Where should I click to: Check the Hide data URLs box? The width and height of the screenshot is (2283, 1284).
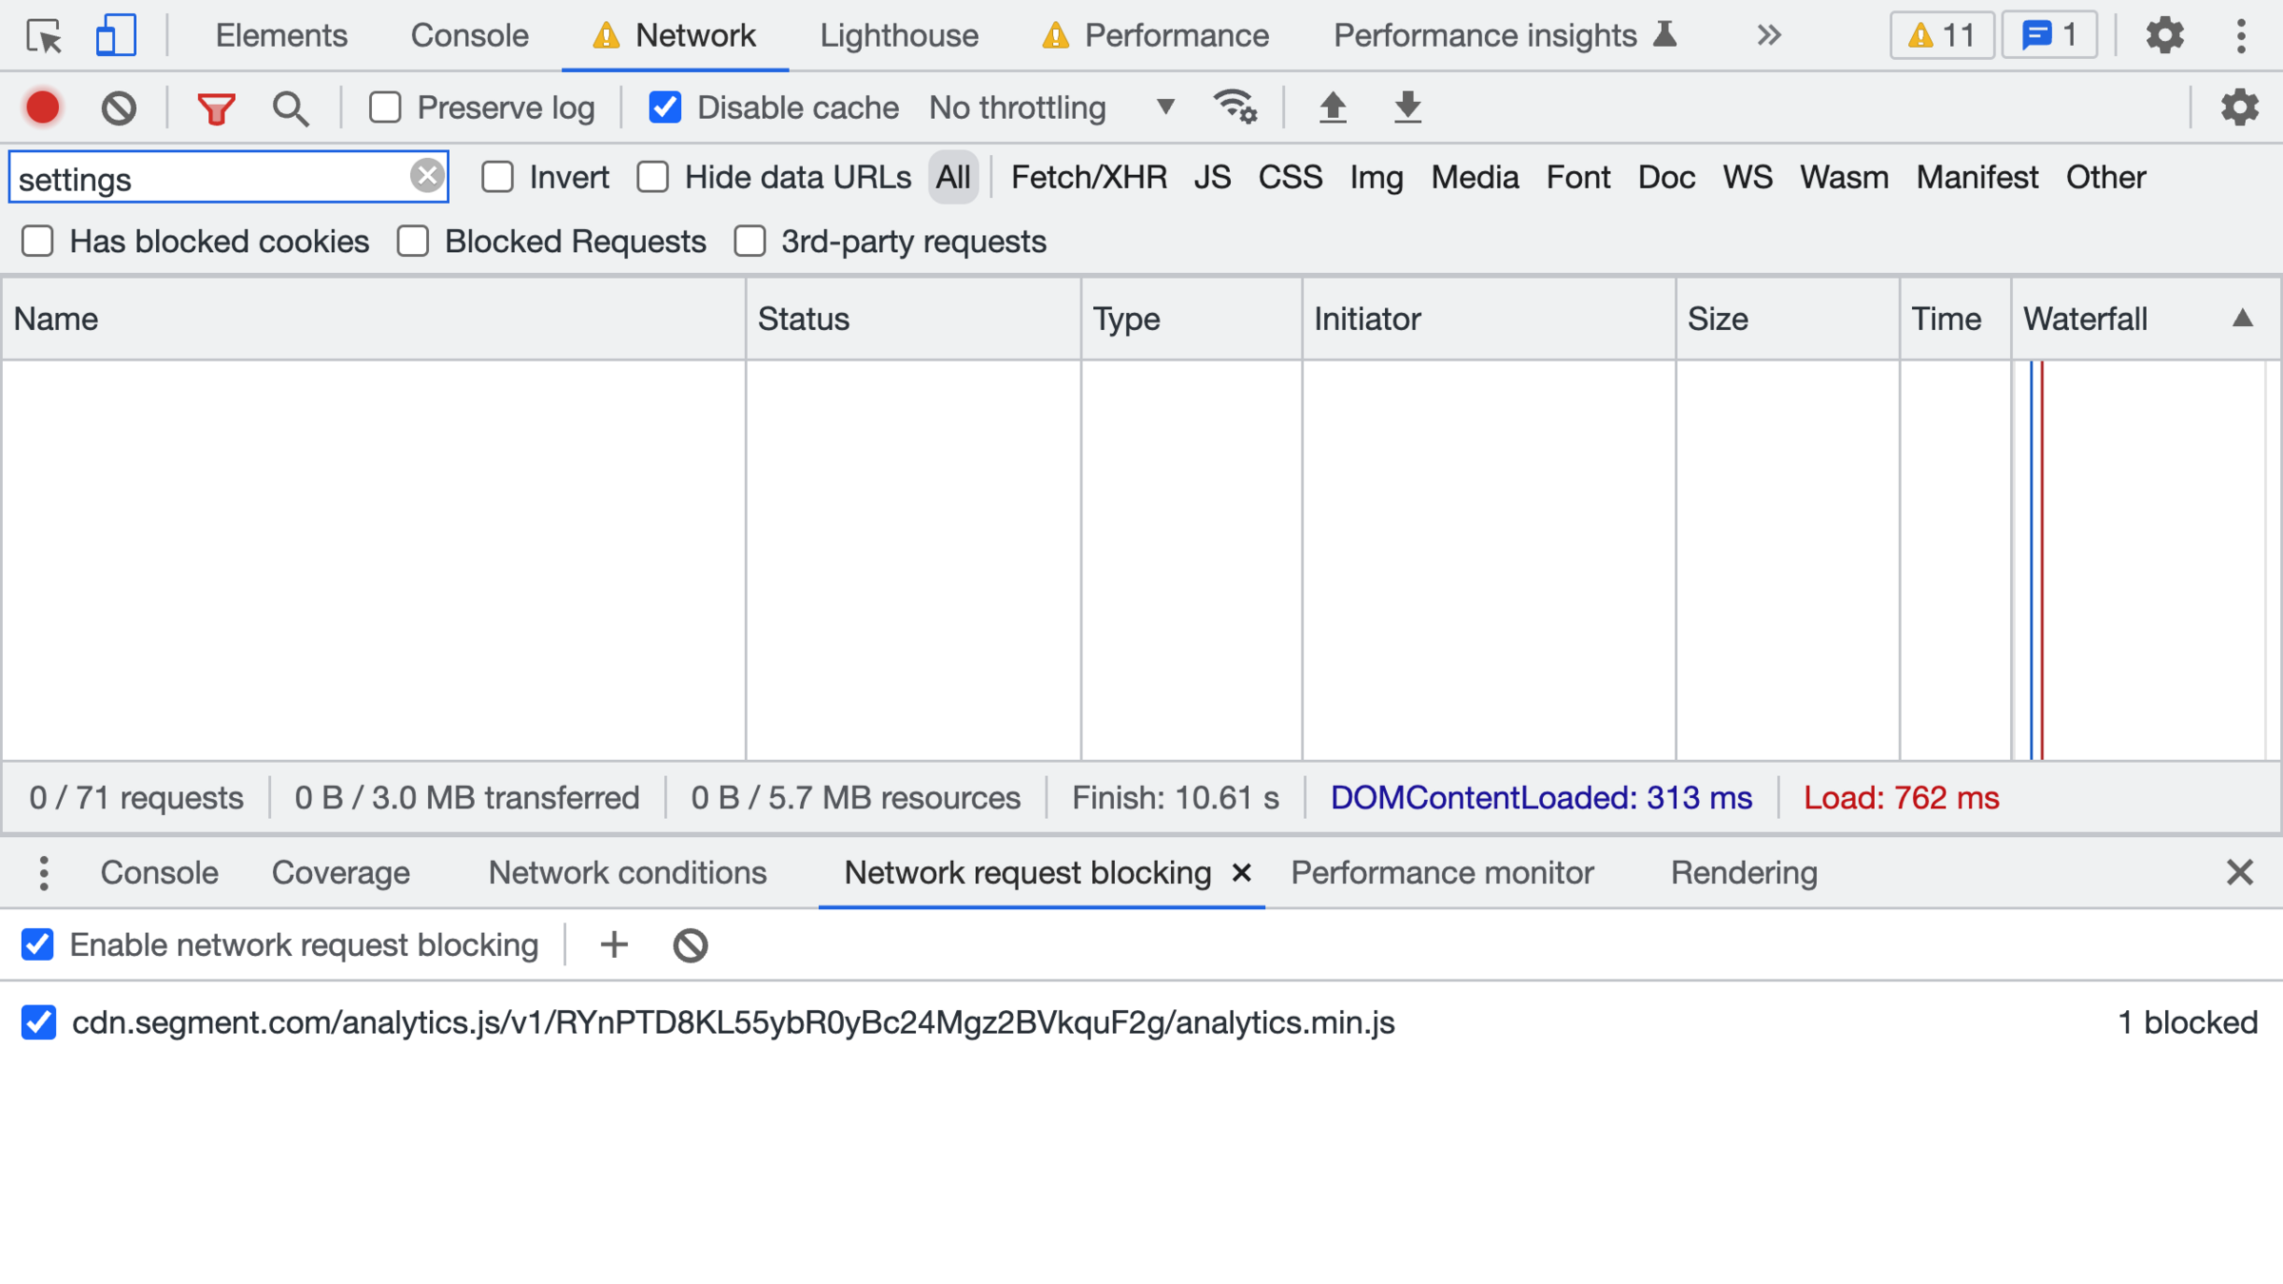654,177
